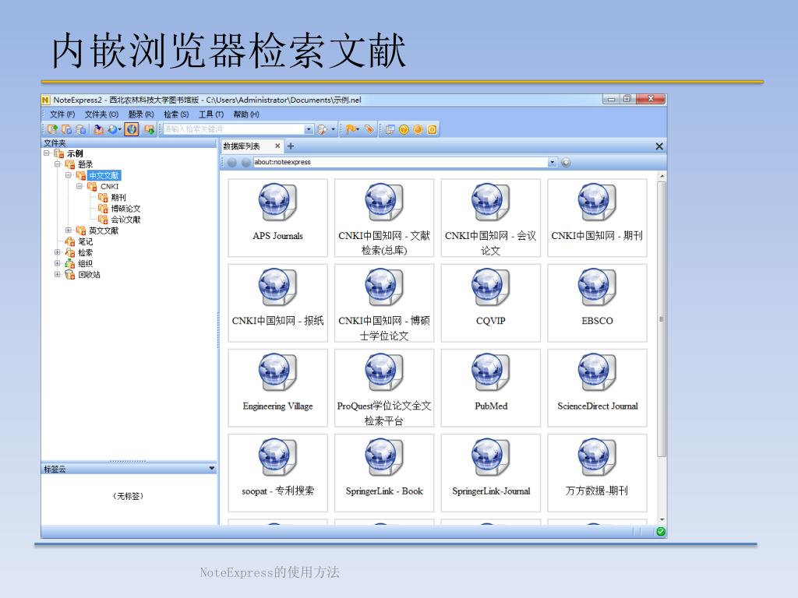798x598 pixels.
Task: Expand the 检索 tree node
Action: [x=58, y=252]
